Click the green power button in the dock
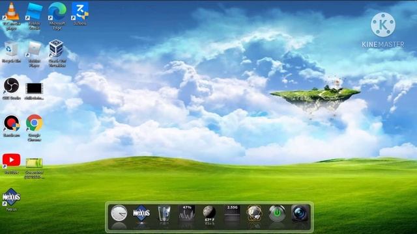 [x=277, y=213]
